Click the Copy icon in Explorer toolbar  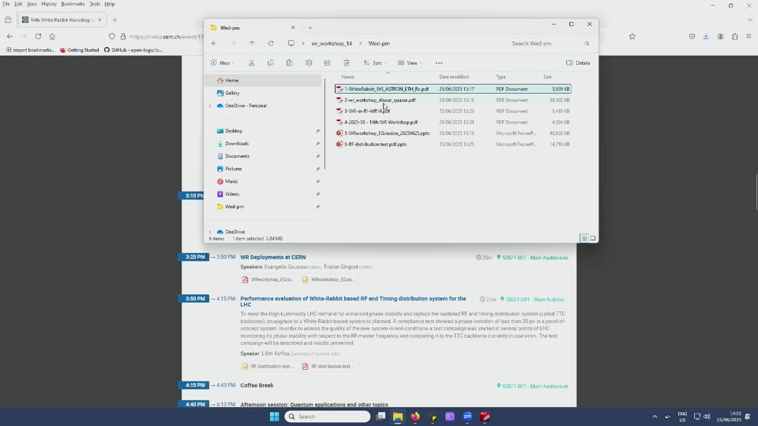point(271,63)
